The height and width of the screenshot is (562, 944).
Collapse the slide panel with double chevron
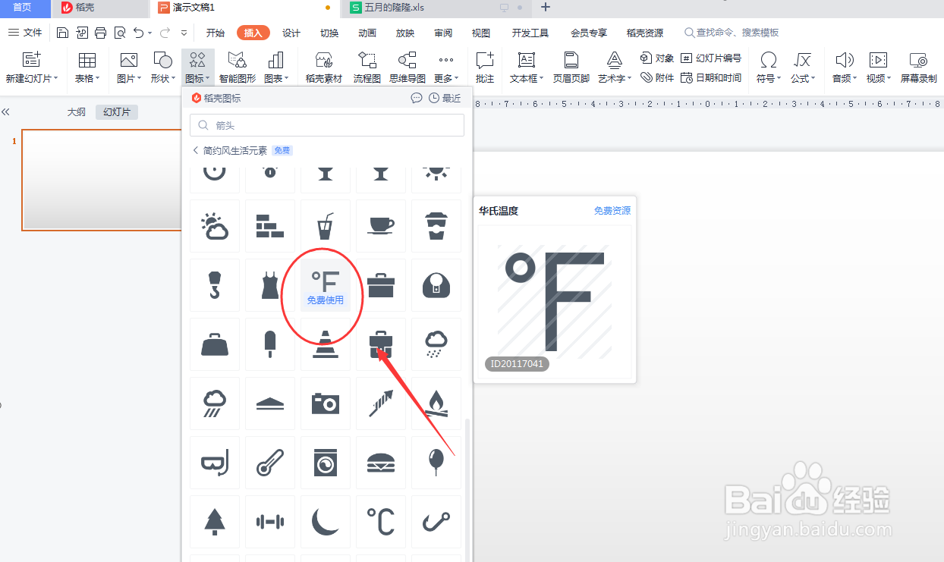tap(6, 112)
